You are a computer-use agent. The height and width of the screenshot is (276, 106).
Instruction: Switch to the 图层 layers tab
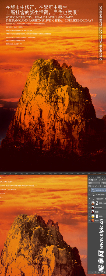pos(99,177)
